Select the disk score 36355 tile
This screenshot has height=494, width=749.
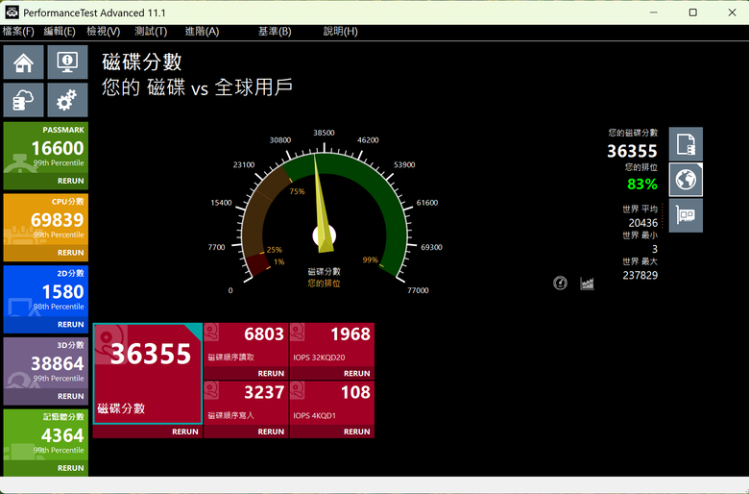pyautogui.click(x=148, y=374)
